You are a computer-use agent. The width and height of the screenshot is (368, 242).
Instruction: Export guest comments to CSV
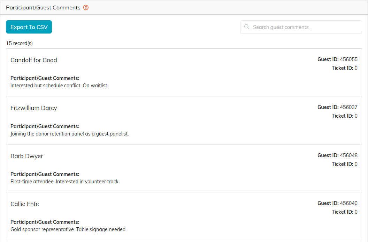coord(29,27)
